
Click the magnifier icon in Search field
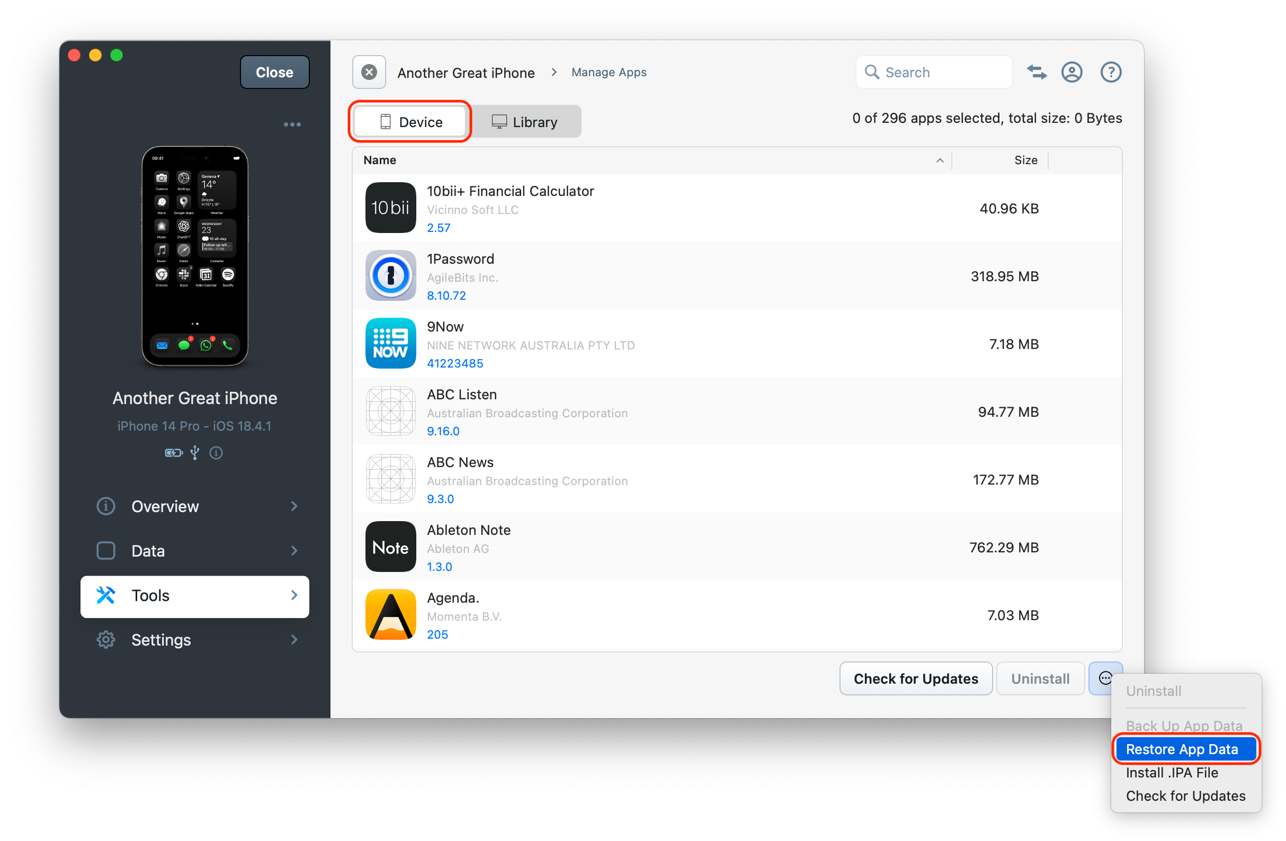pyautogui.click(x=872, y=72)
